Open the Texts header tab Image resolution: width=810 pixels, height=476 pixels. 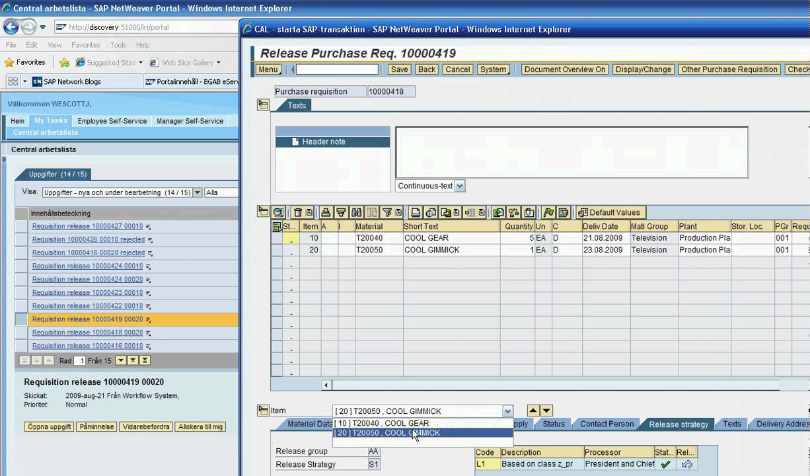coord(297,105)
